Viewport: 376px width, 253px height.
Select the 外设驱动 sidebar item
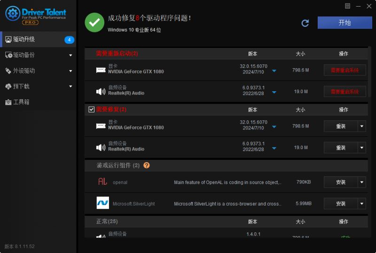click(x=38, y=71)
